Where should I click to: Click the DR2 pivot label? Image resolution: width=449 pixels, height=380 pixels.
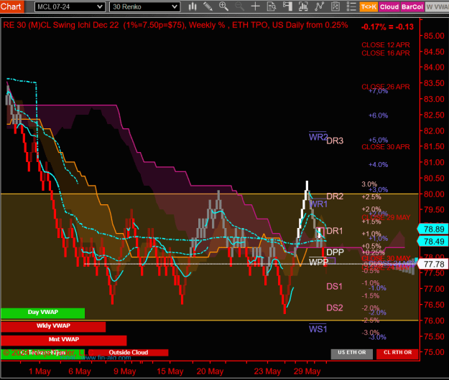335,196
